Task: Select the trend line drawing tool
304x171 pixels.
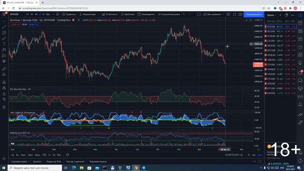Action: 4,27
